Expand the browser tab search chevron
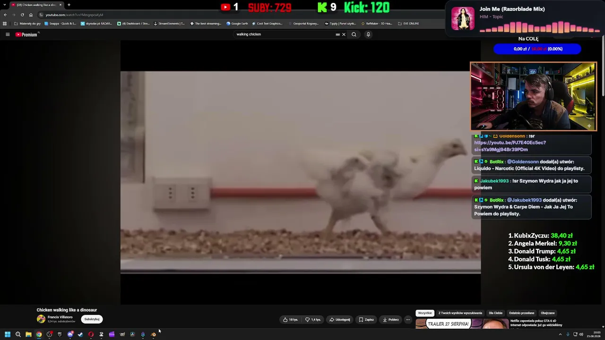 [5, 5]
